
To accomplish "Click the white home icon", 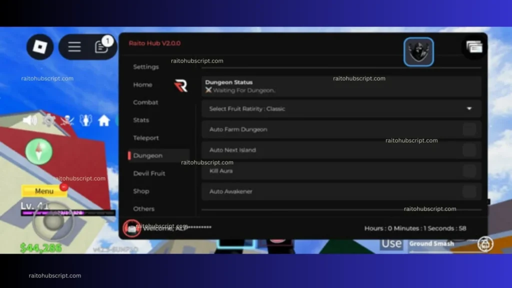I will point(104,120).
